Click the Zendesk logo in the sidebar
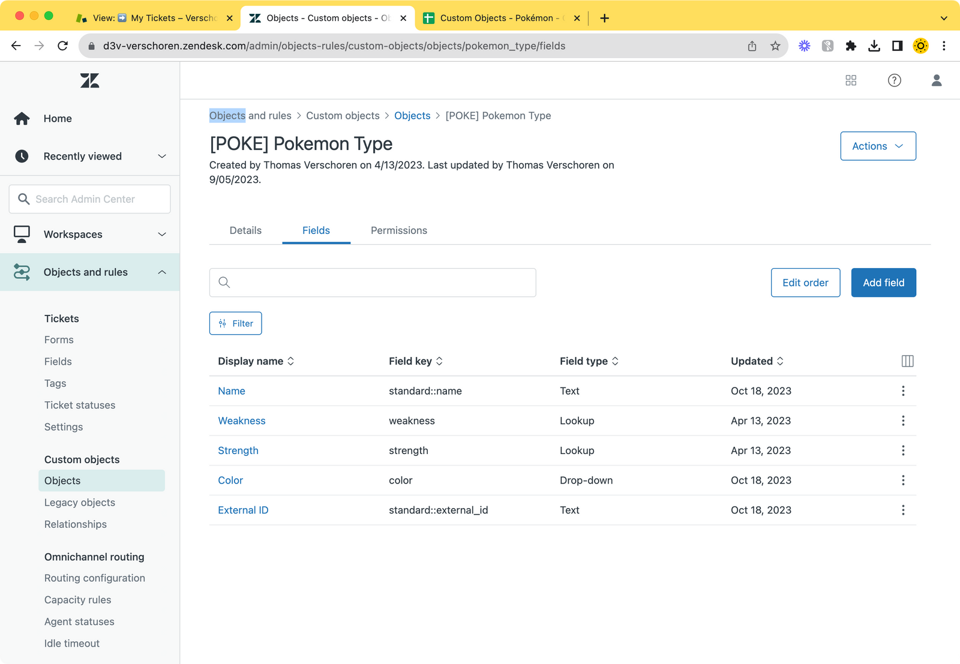Screen dimensions: 960x664 coord(89,80)
